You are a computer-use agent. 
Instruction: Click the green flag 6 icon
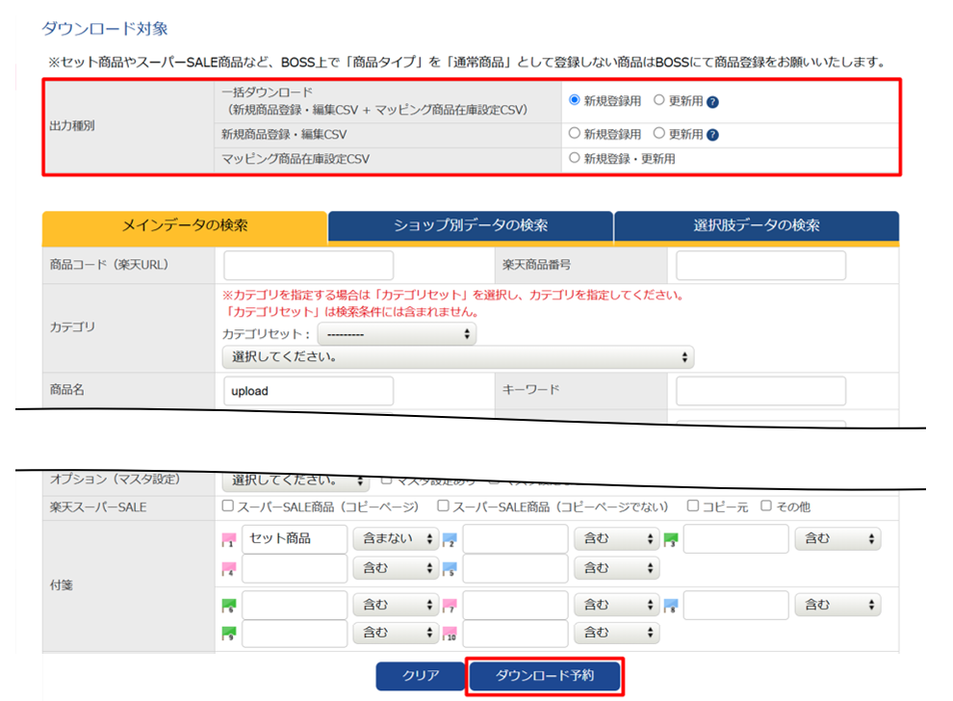[x=229, y=606]
